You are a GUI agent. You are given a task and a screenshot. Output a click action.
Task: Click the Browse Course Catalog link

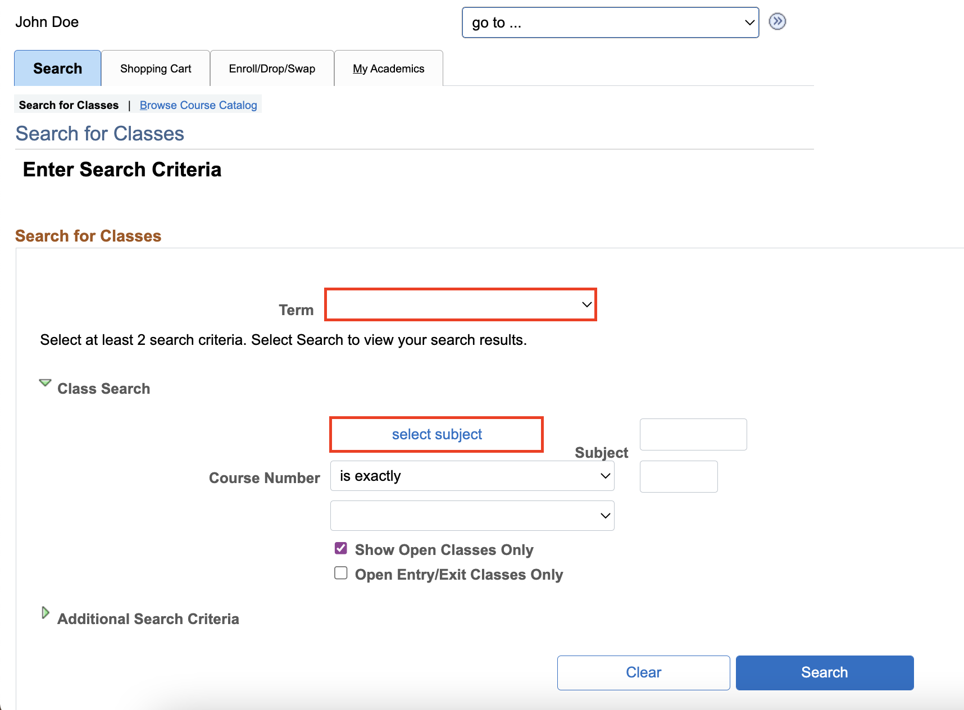point(198,105)
